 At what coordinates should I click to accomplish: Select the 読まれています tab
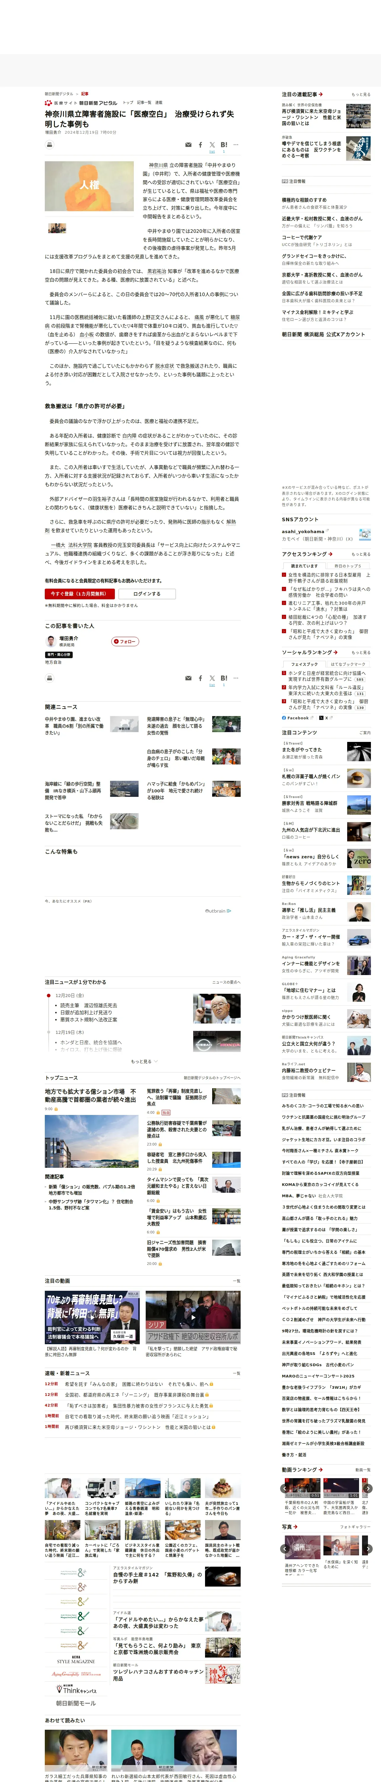304,566
